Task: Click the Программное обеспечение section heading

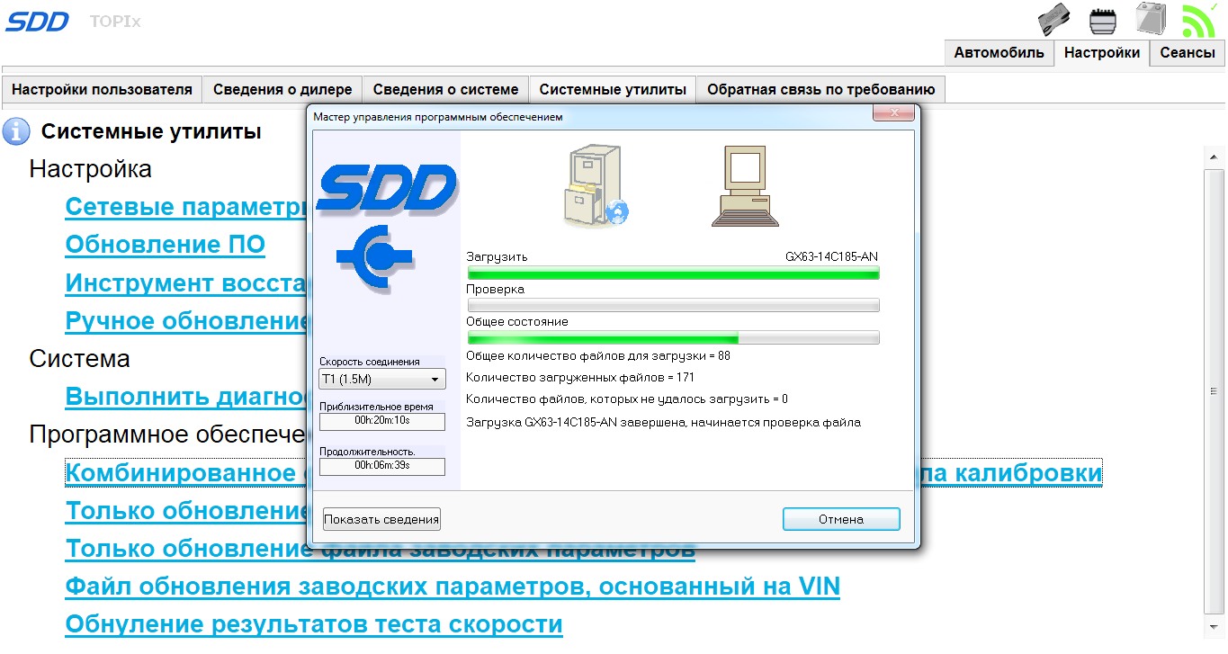Action: point(168,435)
